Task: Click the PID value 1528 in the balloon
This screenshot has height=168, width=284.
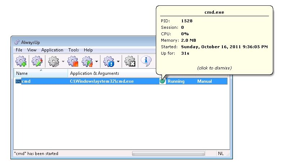Action: coord(187,21)
